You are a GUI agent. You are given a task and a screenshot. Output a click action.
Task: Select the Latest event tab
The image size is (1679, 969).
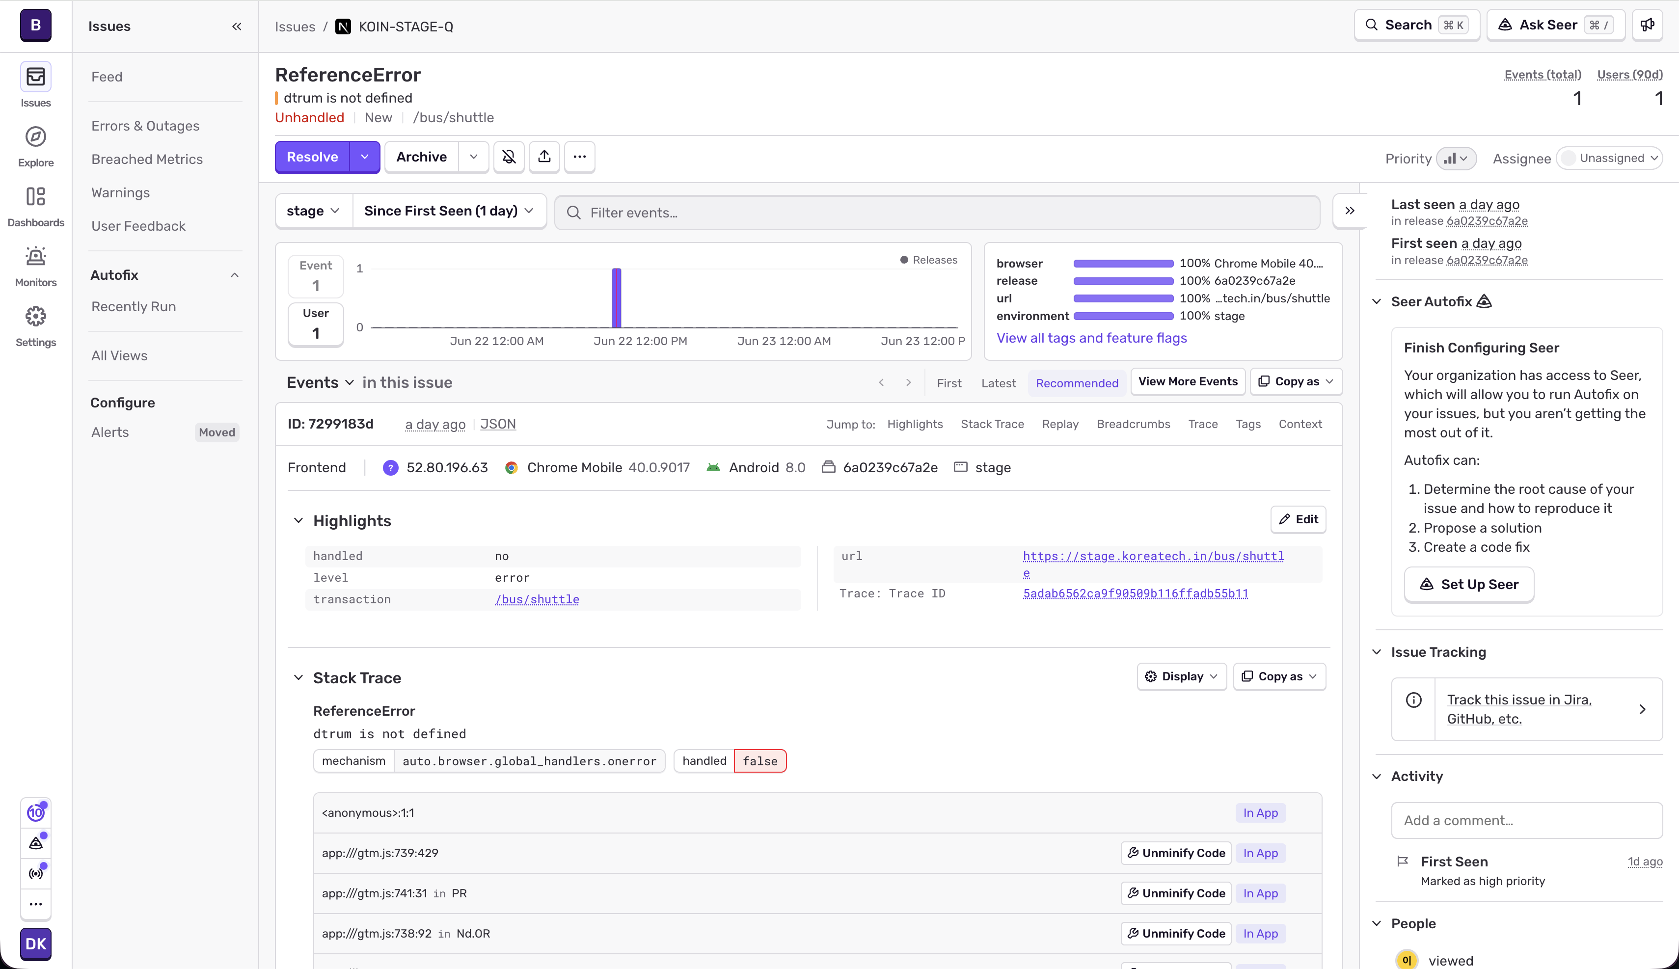[998, 383]
